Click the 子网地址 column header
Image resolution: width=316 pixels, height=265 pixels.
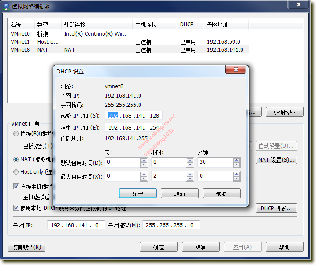(226, 24)
